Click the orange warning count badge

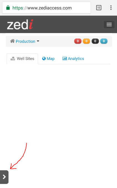pyautogui.click(x=87, y=41)
